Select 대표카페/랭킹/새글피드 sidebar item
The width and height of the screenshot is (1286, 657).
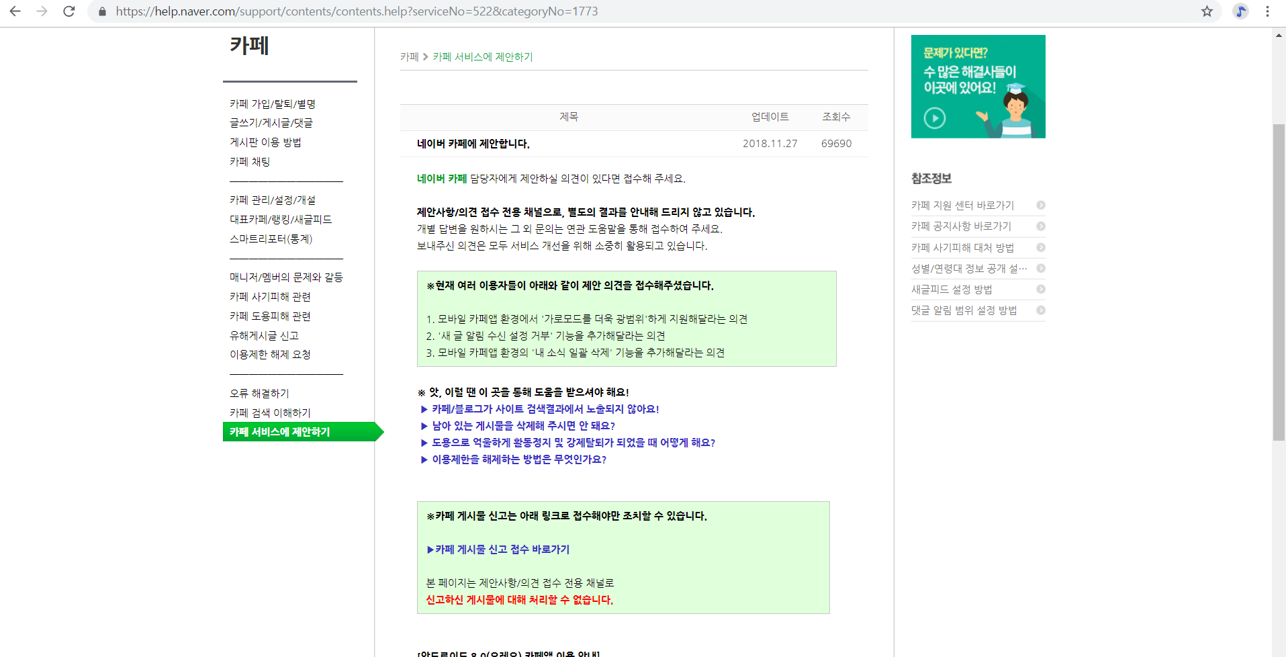point(281,220)
